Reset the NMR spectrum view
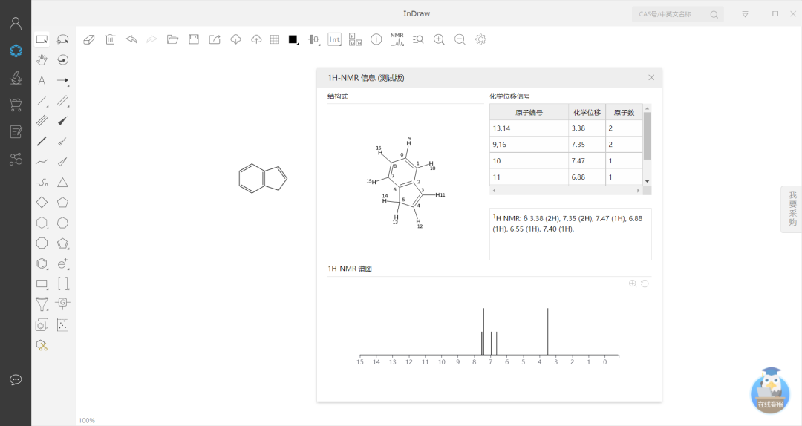This screenshot has height=426, width=802. [x=645, y=284]
